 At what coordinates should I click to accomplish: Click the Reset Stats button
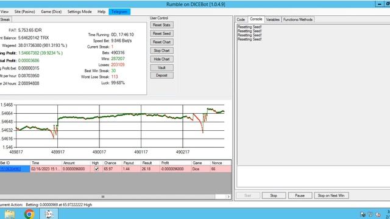click(161, 25)
